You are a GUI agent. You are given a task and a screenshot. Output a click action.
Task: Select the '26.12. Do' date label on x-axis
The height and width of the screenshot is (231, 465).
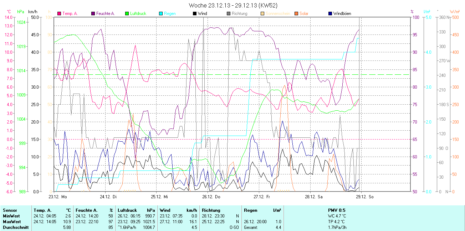click(x=211, y=196)
